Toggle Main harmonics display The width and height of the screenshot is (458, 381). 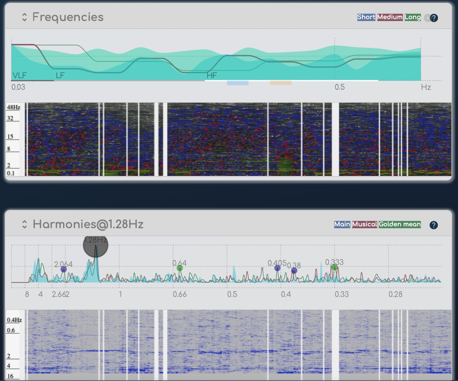tap(342, 225)
